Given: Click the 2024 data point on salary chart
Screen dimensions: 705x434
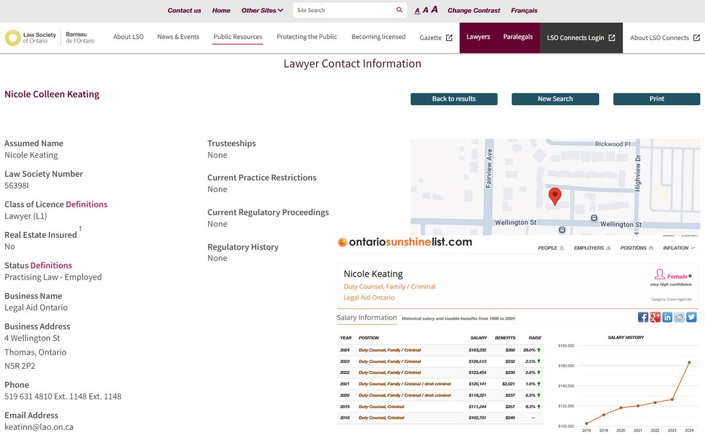Looking at the screenshot, I should (689, 362).
